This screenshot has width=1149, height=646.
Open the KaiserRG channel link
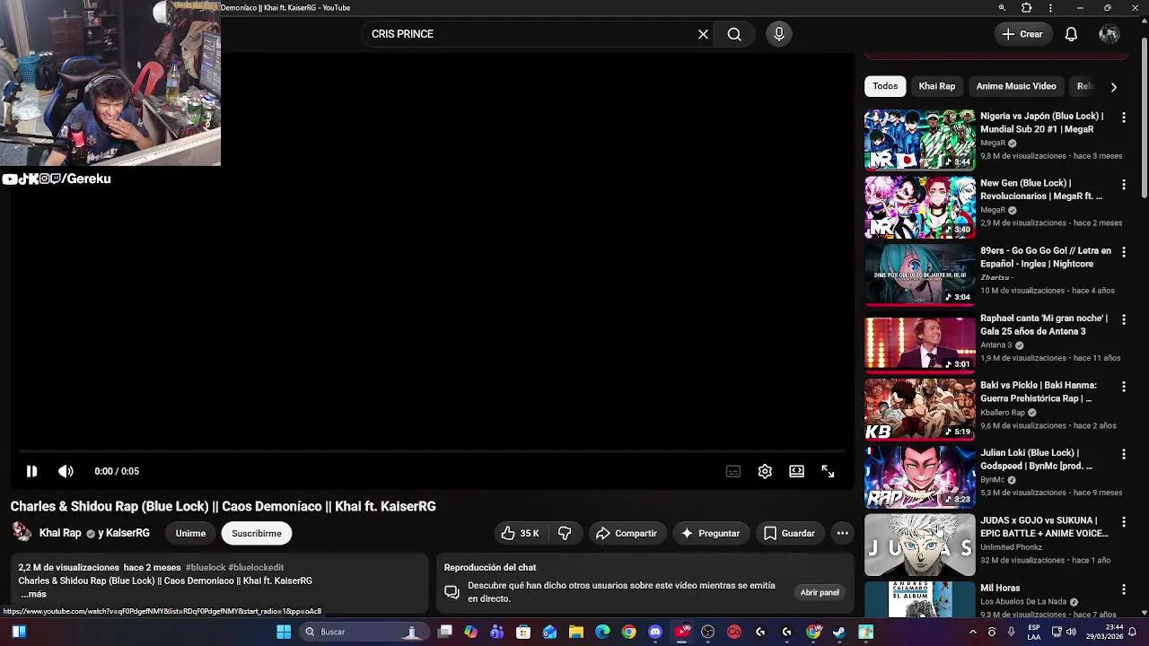coord(127,533)
